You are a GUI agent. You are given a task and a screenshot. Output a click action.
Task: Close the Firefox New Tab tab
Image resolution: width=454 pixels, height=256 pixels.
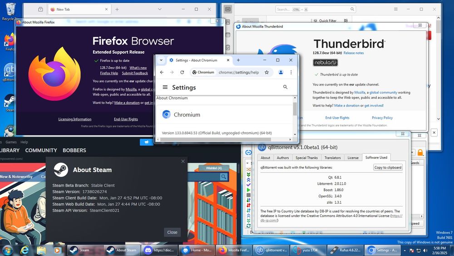106,9
